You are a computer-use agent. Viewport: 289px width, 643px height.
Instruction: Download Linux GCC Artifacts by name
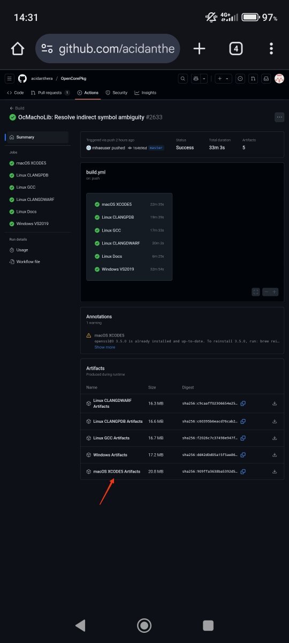tap(111, 438)
